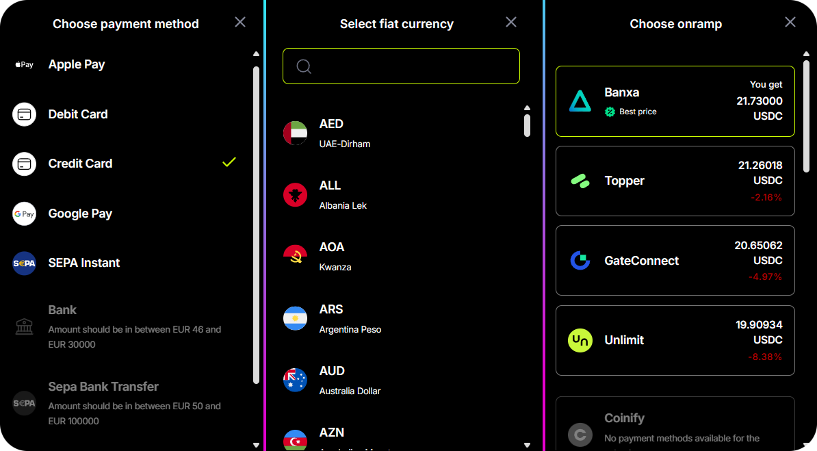Choose Unlimit as the onramp provider
Image resolution: width=817 pixels, height=451 pixels.
(x=675, y=340)
